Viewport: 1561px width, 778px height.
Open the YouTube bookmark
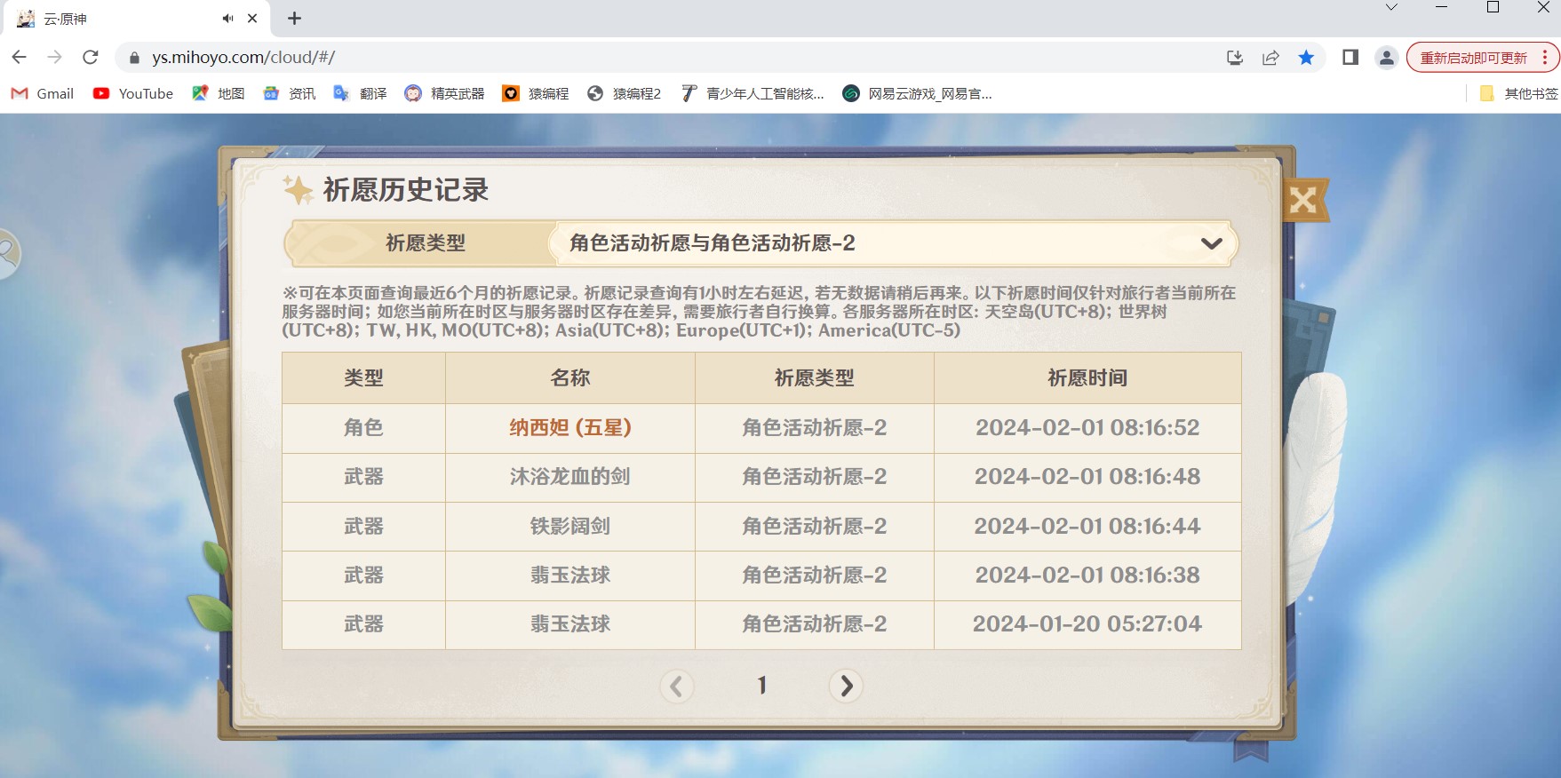(133, 93)
